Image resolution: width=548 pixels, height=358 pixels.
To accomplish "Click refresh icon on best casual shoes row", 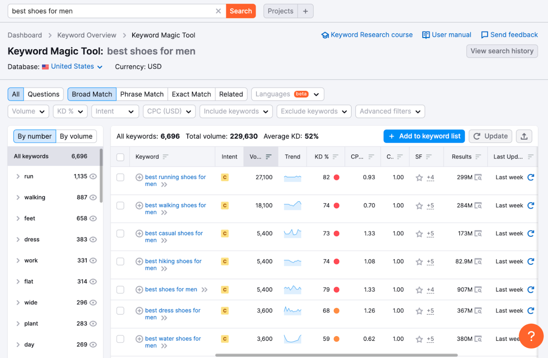I will (530, 233).
